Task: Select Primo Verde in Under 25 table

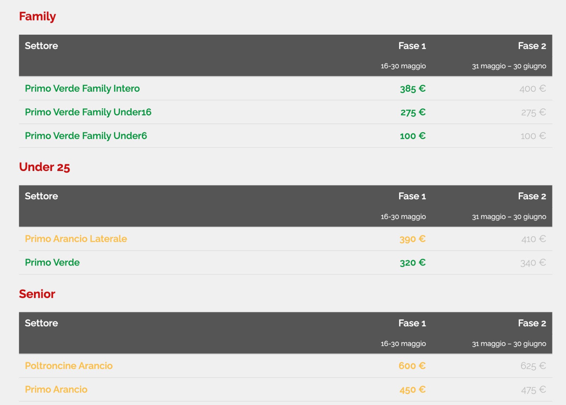Action: click(52, 263)
